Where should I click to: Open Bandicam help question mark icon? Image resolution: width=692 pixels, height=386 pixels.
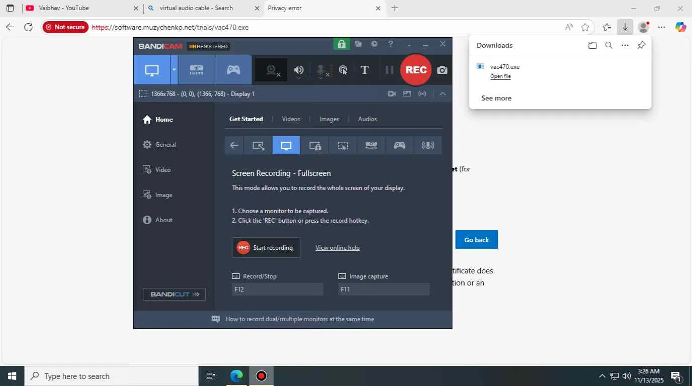[x=391, y=44]
